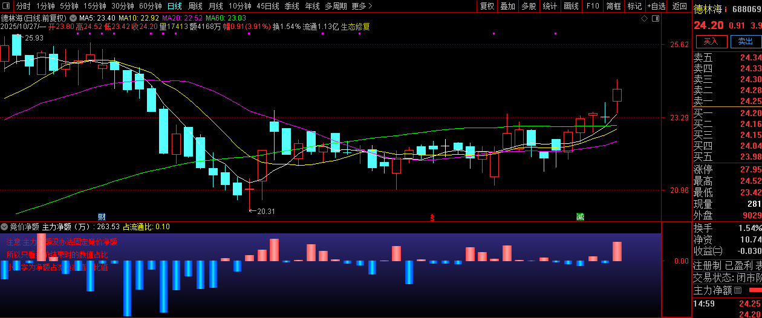Open 收益 detail icon in quote panel

[x=718, y=251]
